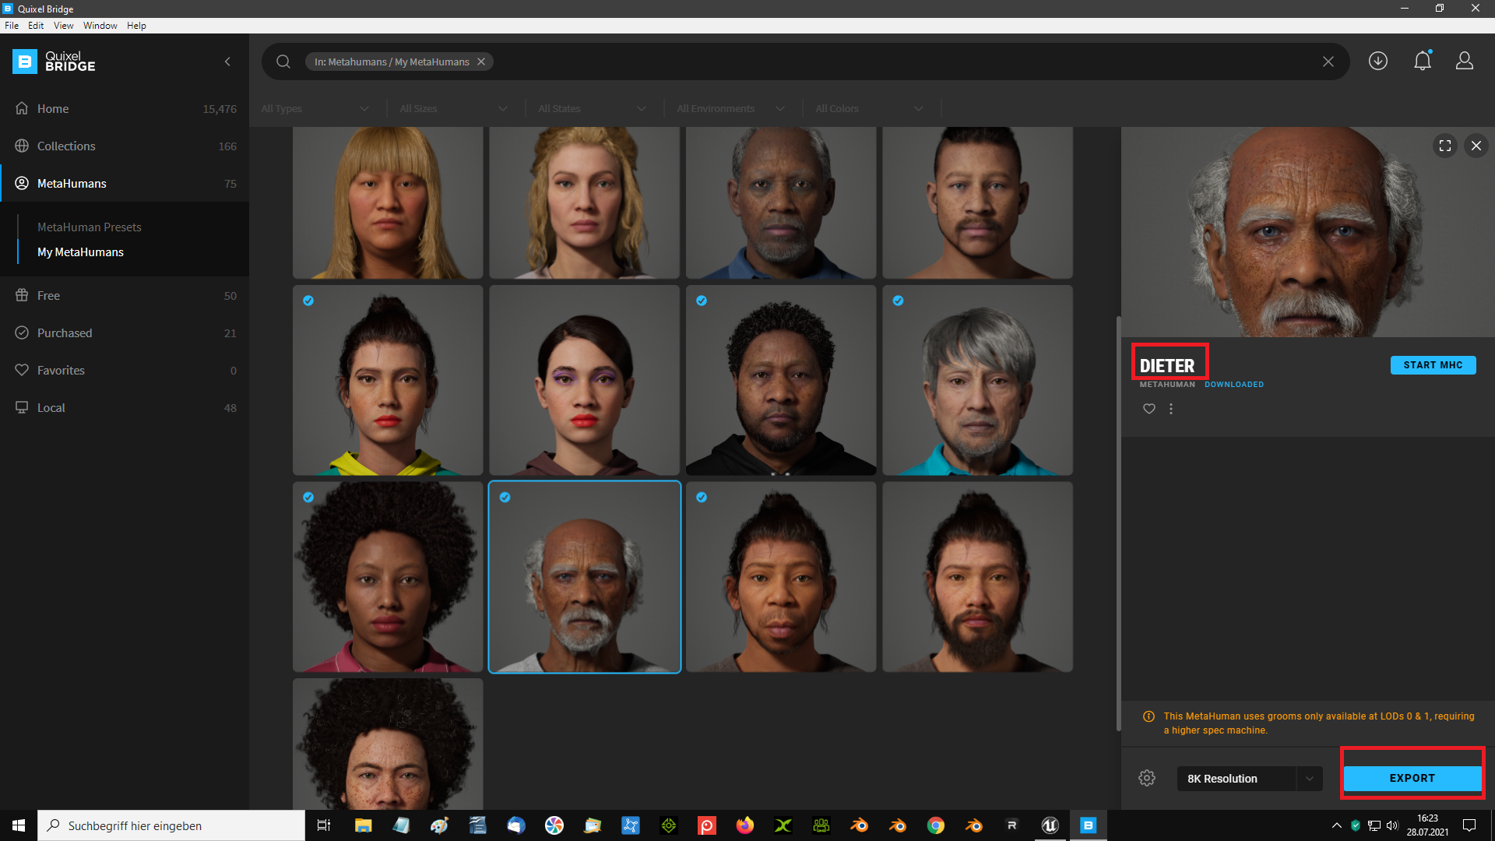Expand the All Colors filter dropdown

click(x=870, y=108)
